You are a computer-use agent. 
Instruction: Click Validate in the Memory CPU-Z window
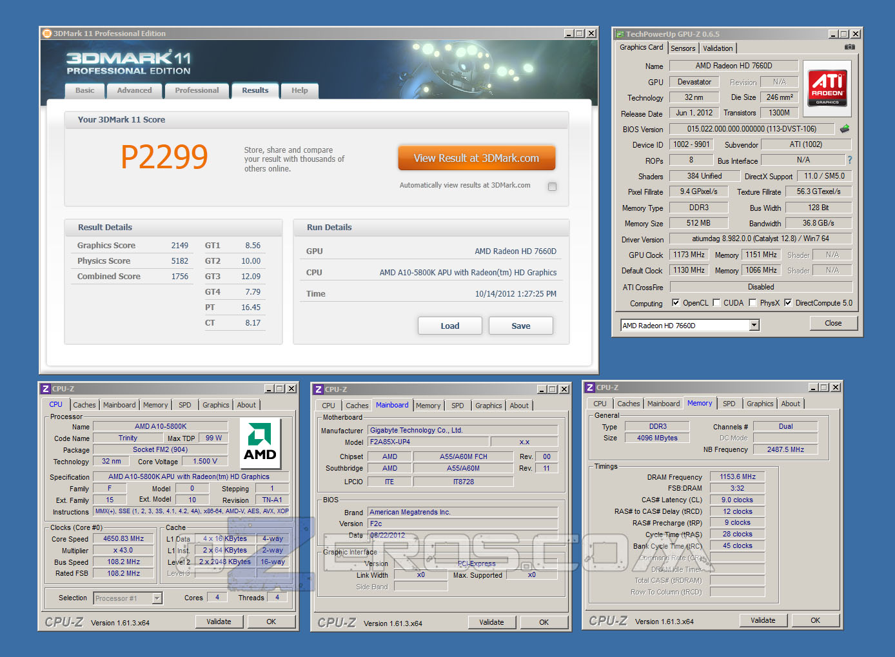(x=763, y=620)
